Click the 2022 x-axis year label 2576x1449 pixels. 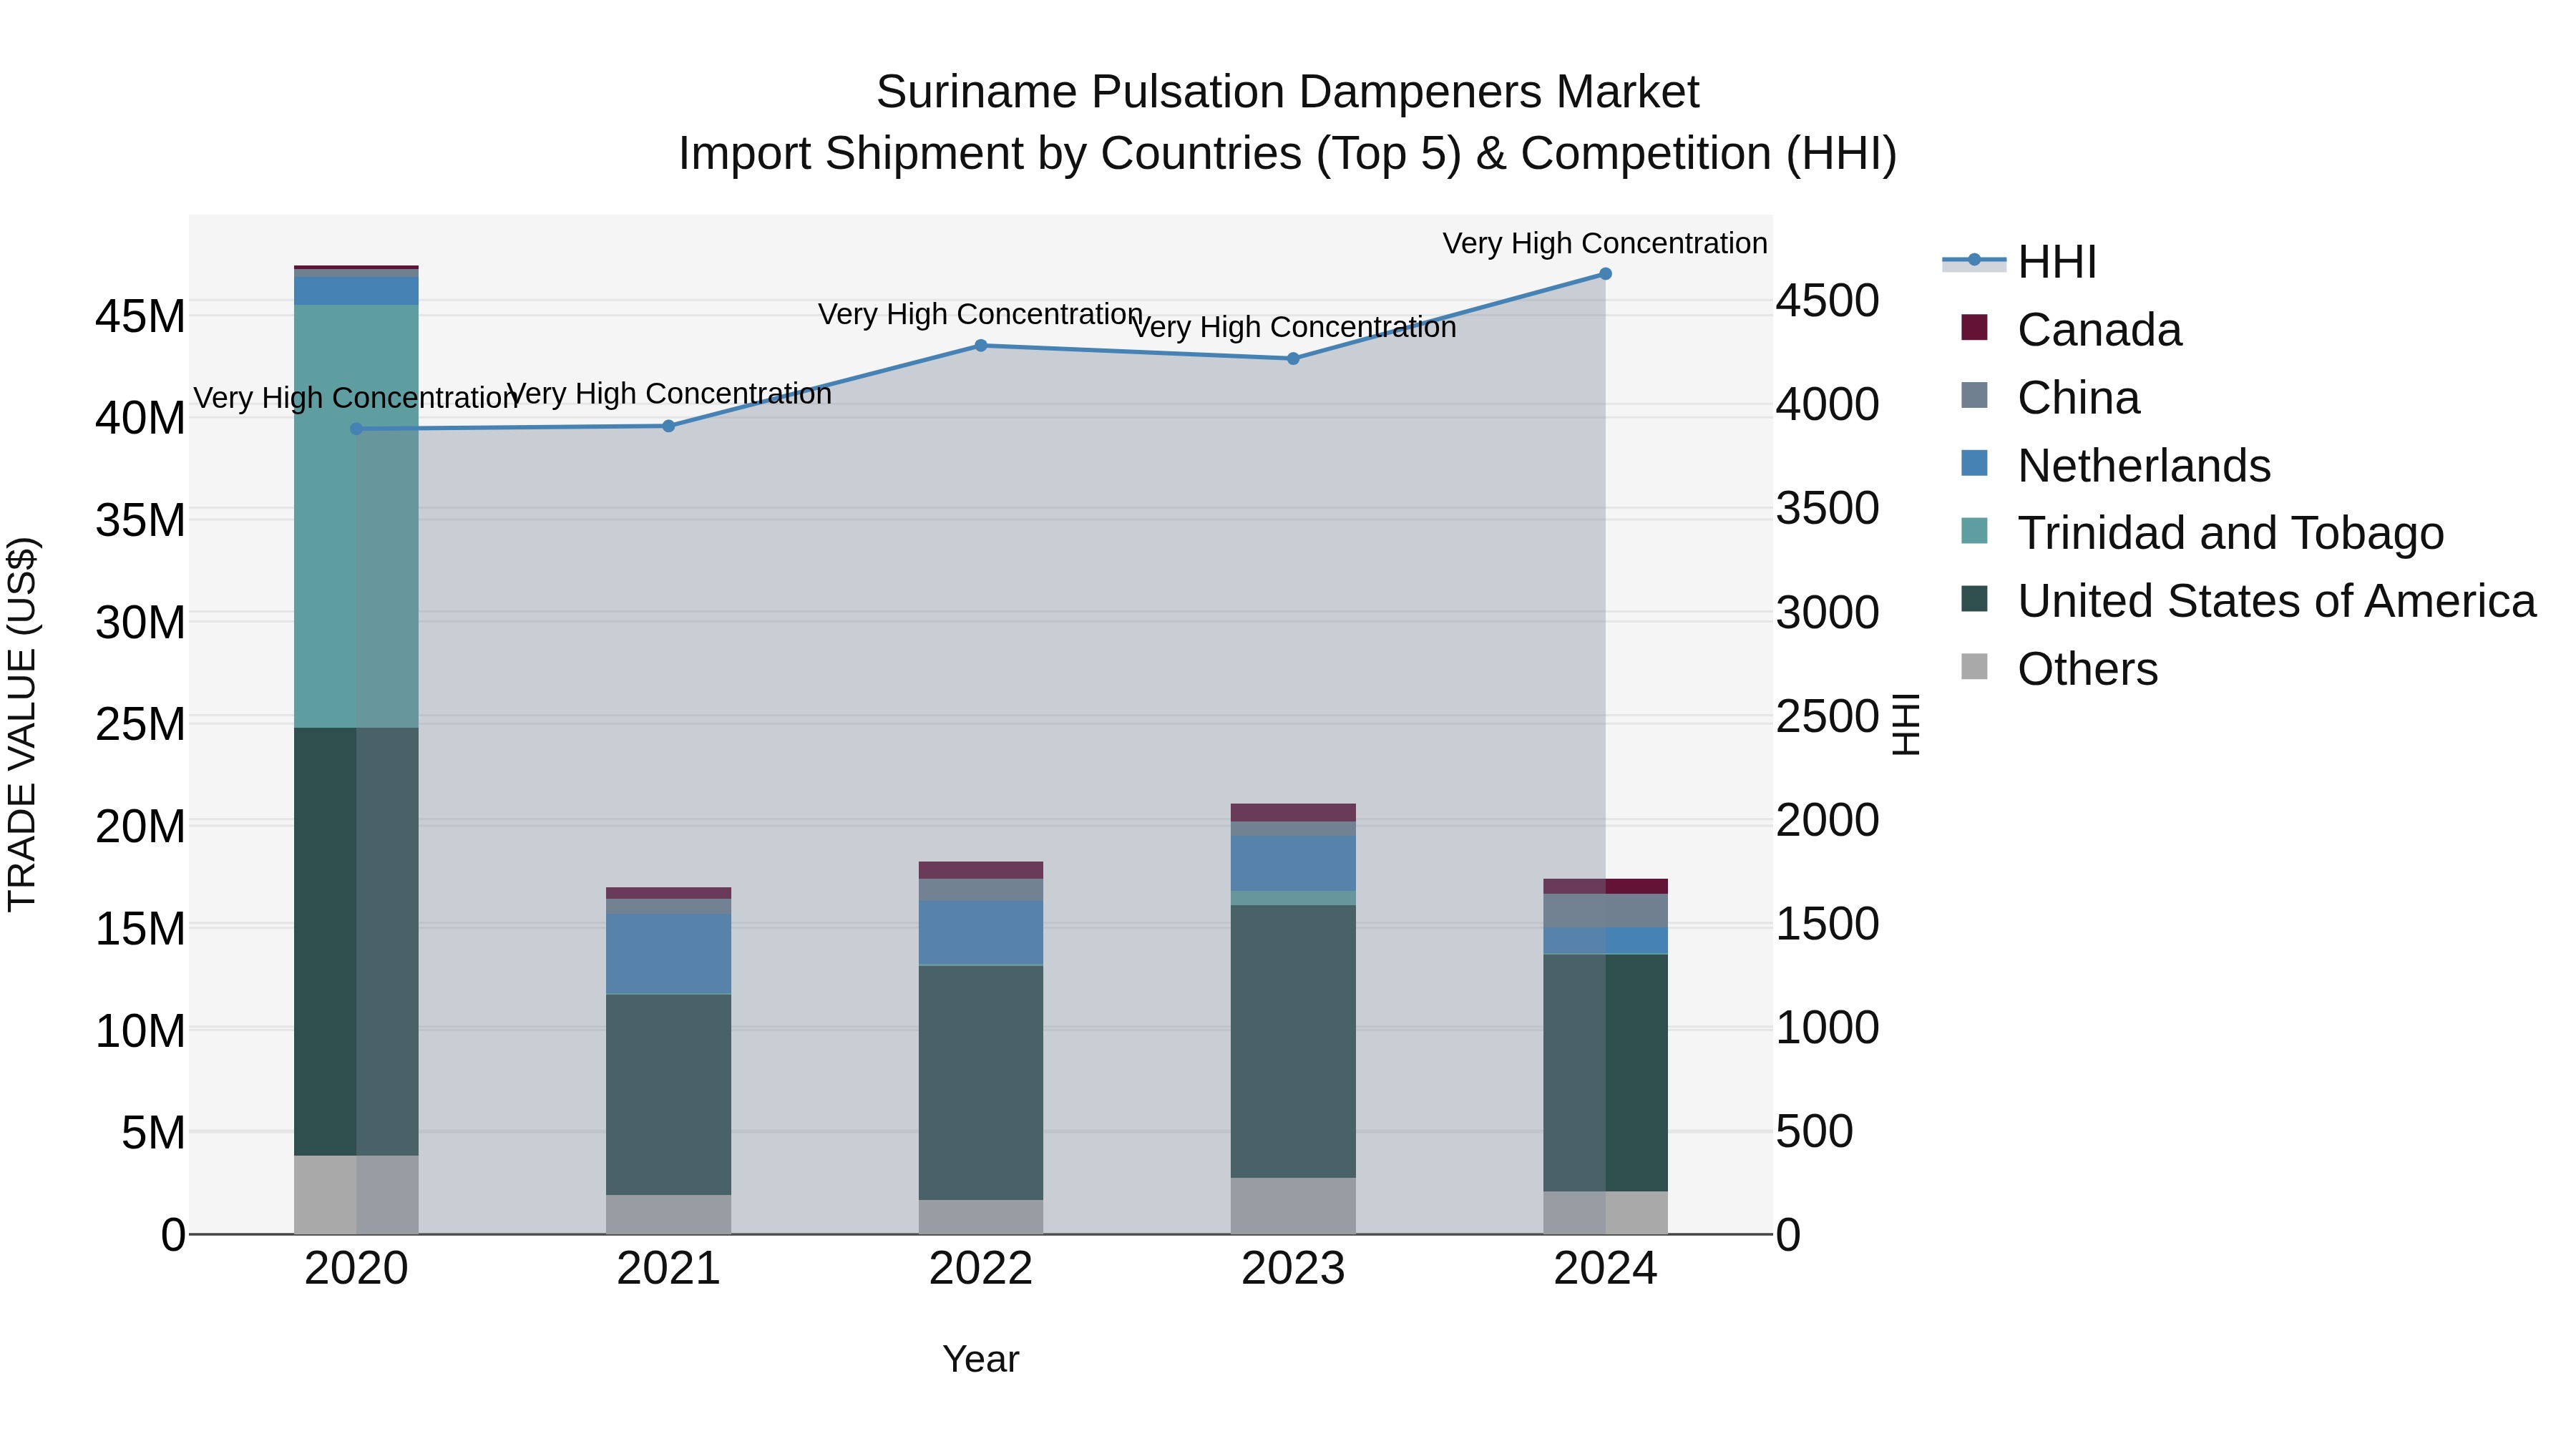pyautogui.click(x=981, y=1269)
